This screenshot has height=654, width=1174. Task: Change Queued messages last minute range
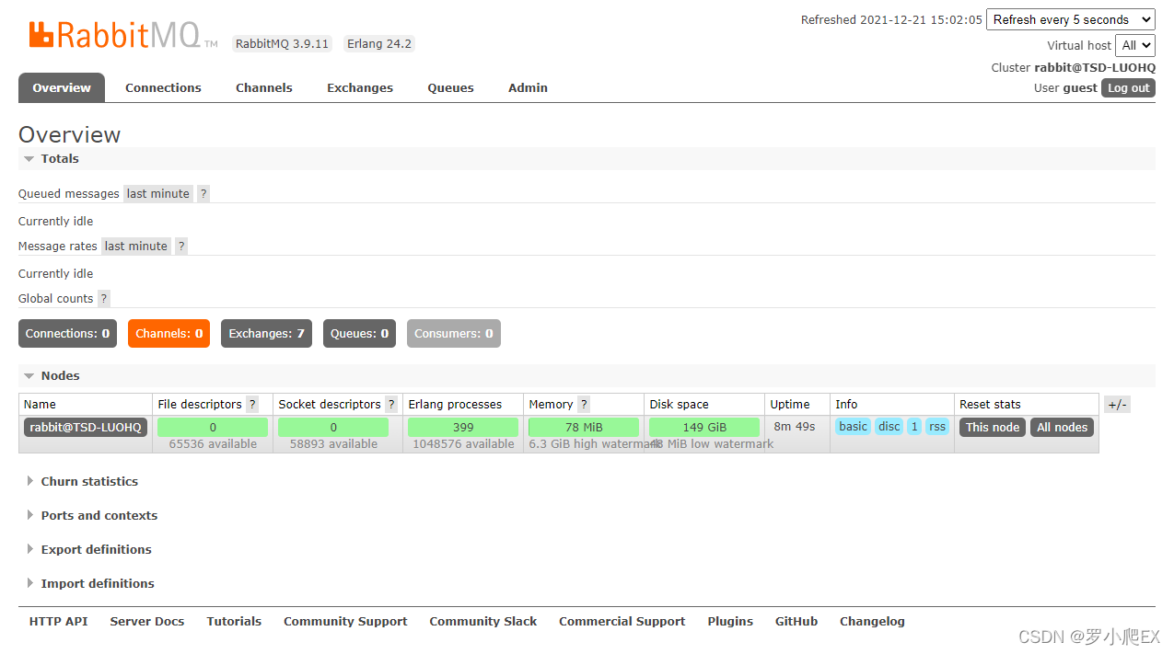click(158, 193)
